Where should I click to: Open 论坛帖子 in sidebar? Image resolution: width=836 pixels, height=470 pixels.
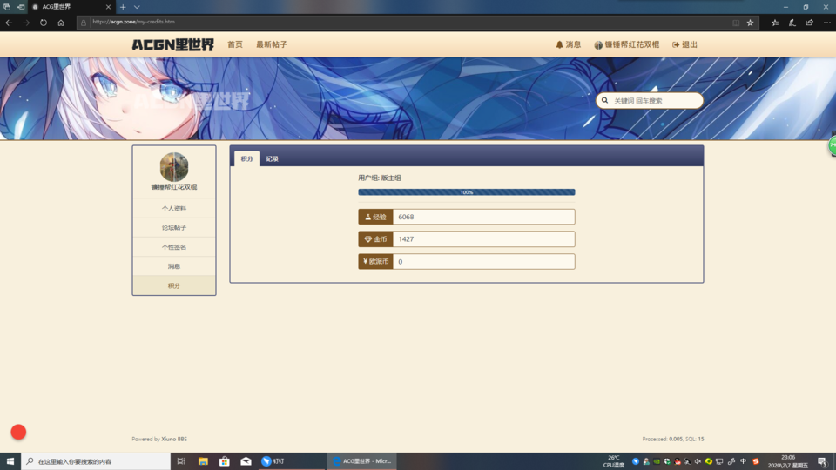click(x=174, y=227)
